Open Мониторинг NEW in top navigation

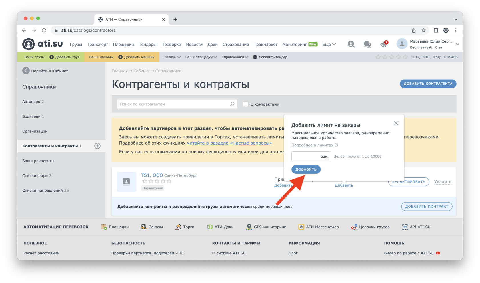(x=300, y=44)
